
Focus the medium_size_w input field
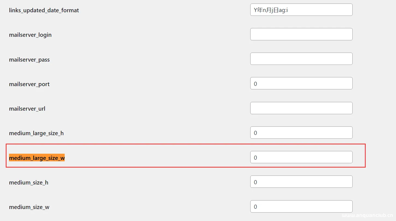click(301, 207)
